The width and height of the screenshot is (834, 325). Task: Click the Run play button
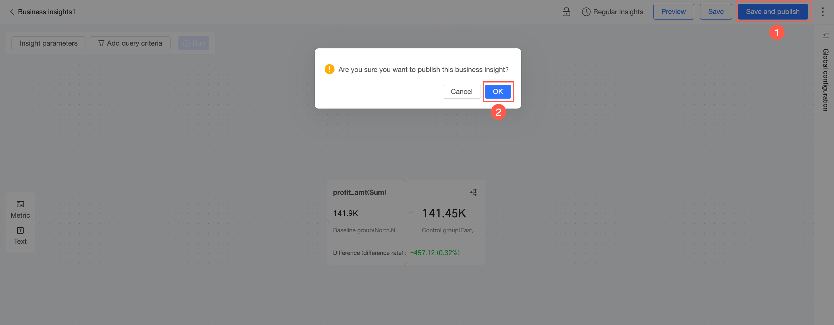pyautogui.click(x=193, y=43)
